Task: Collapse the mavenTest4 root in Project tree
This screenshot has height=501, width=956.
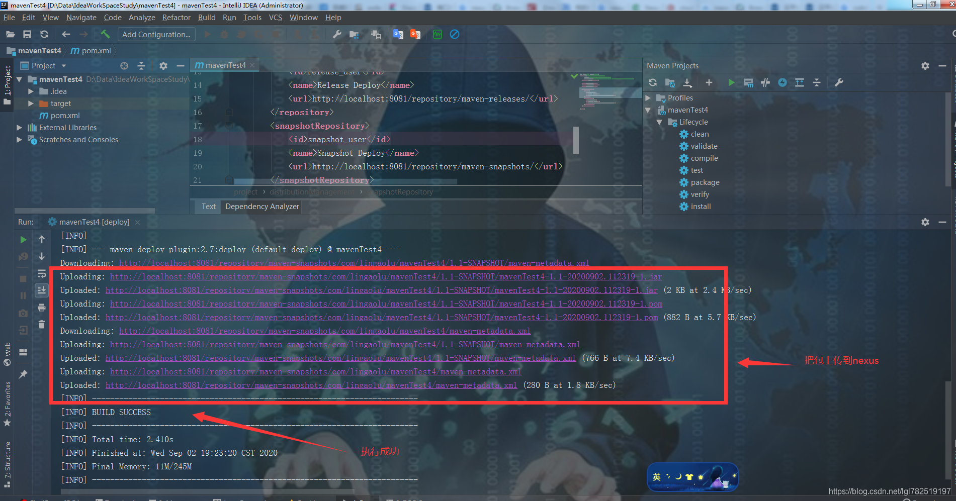Action: [19, 79]
